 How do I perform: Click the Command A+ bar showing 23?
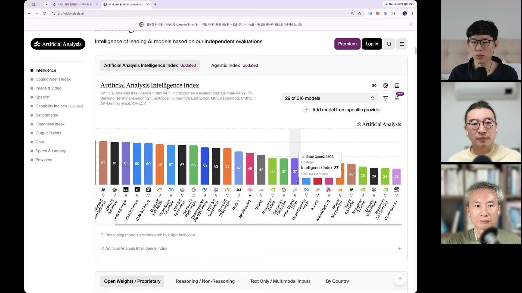tap(396, 177)
